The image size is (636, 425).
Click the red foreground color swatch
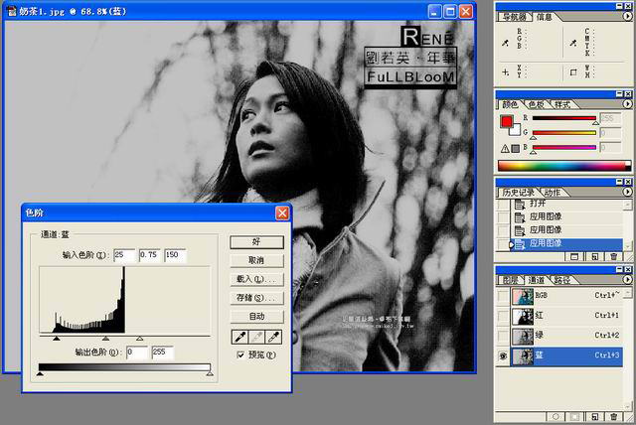[x=505, y=122]
